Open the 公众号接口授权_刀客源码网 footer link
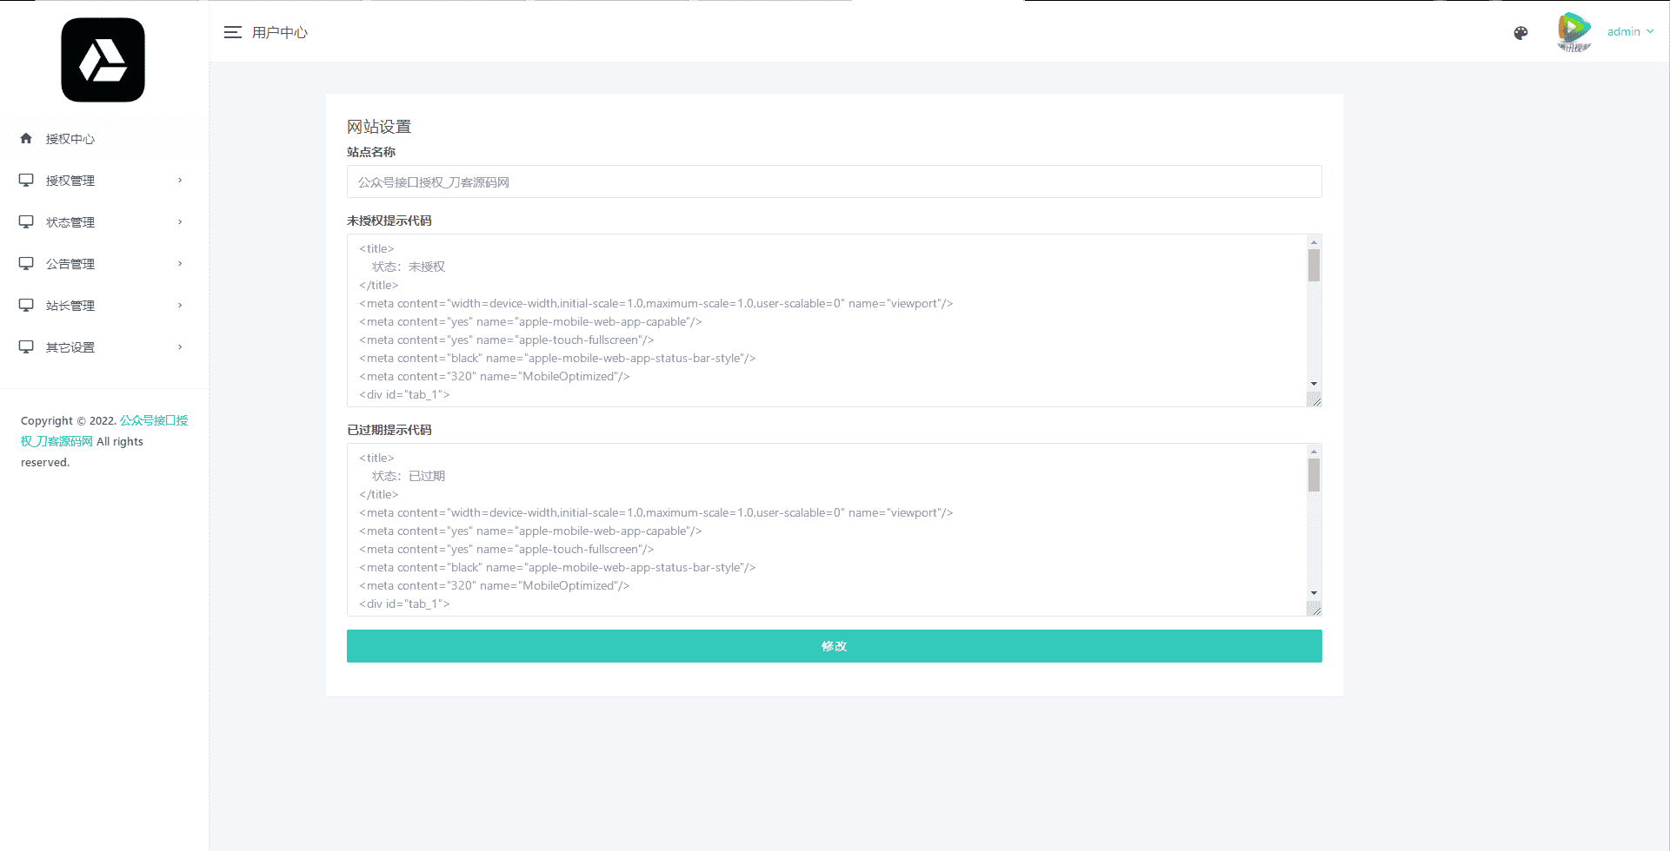The height and width of the screenshot is (851, 1670). click(x=104, y=431)
